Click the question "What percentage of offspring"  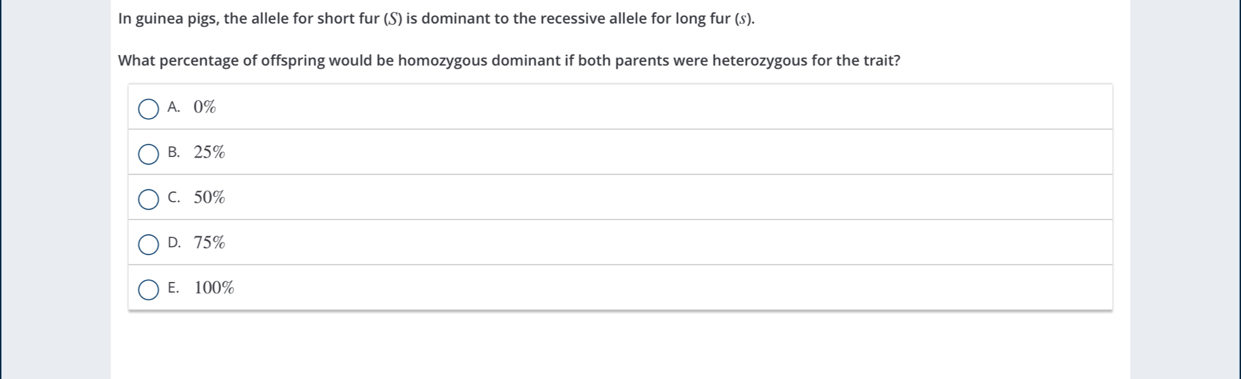coord(509,61)
